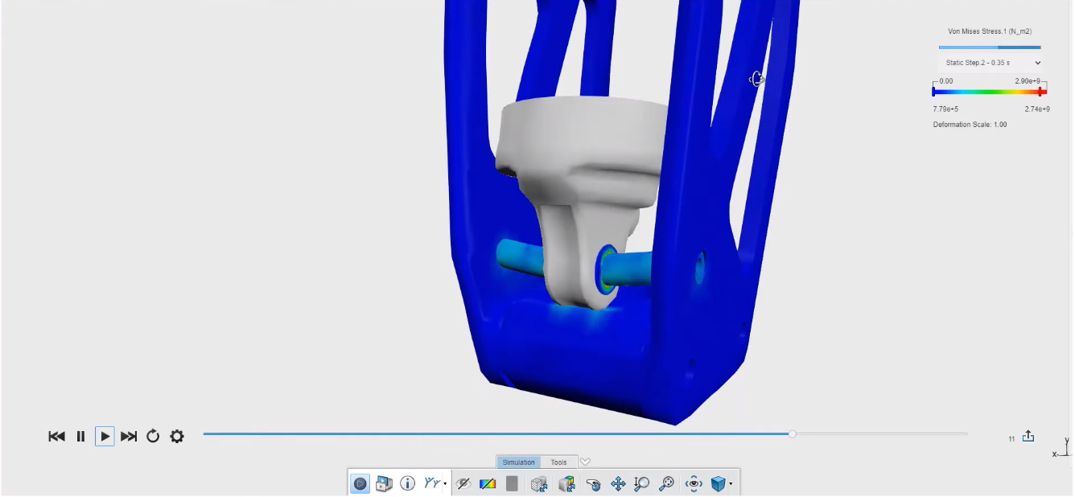
Task: Pause the simulation playback
Action: (80, 437)
